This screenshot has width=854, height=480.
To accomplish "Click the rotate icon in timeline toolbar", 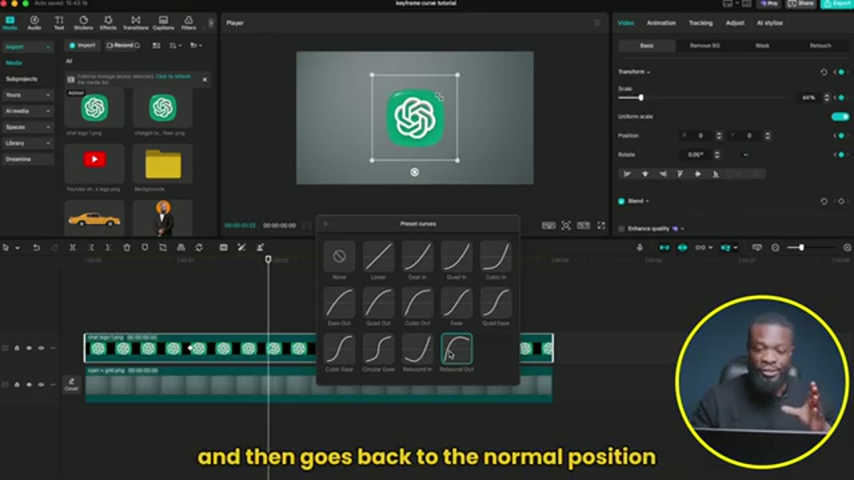I will pyautogui.click(x=199, y=247).
